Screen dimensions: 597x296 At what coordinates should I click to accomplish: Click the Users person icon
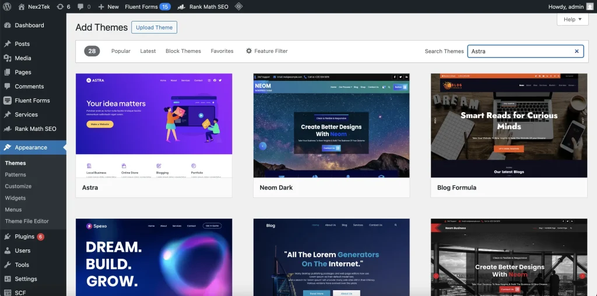7,251
